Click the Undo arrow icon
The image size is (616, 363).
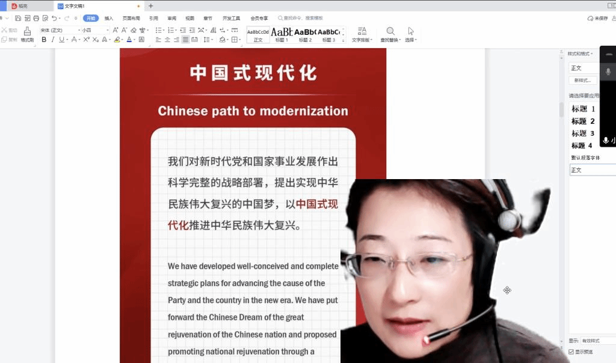click(54, 18)
